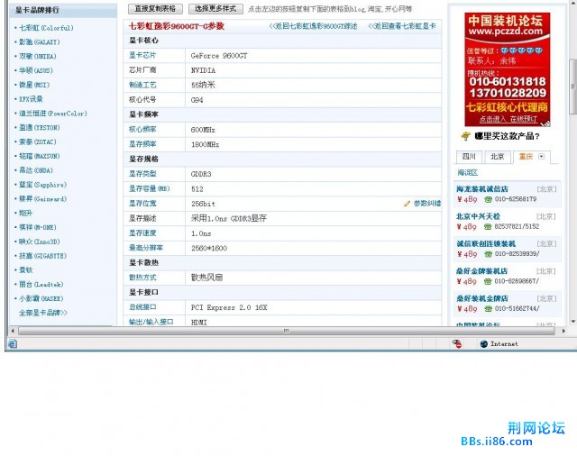The width and height of the screenshot is (577, 456).
Task: Click the browser page icon in status bar
Action: 13,343
